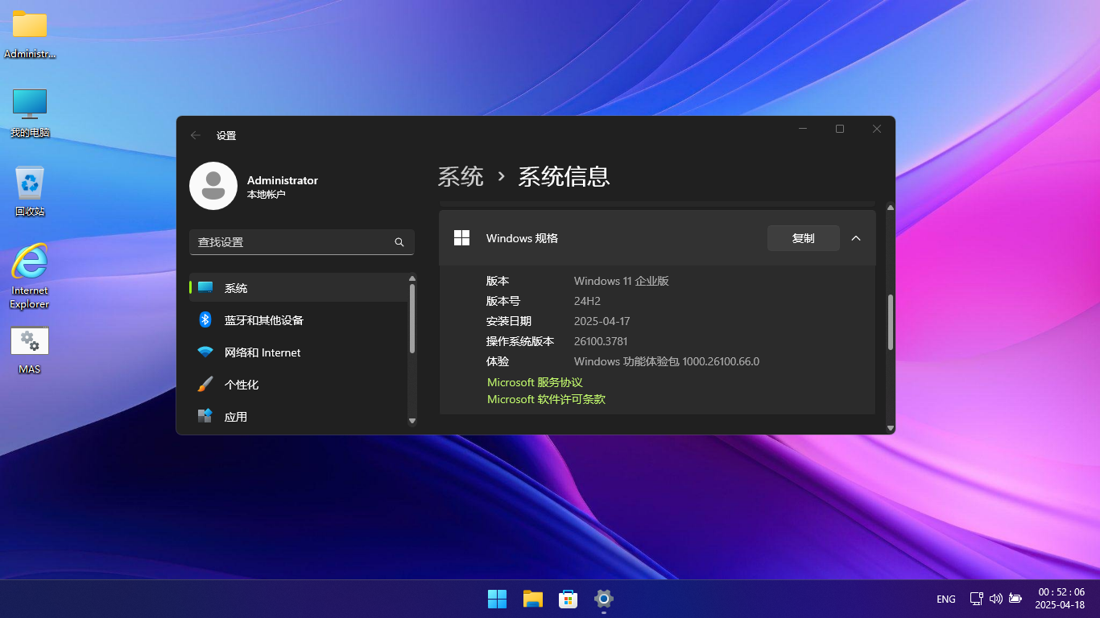Viewport: 1100px width, 618px height.
Task: Click the 系统 monitor icon in sidebar
Action: pyautogui.click(x=205, y=287)
